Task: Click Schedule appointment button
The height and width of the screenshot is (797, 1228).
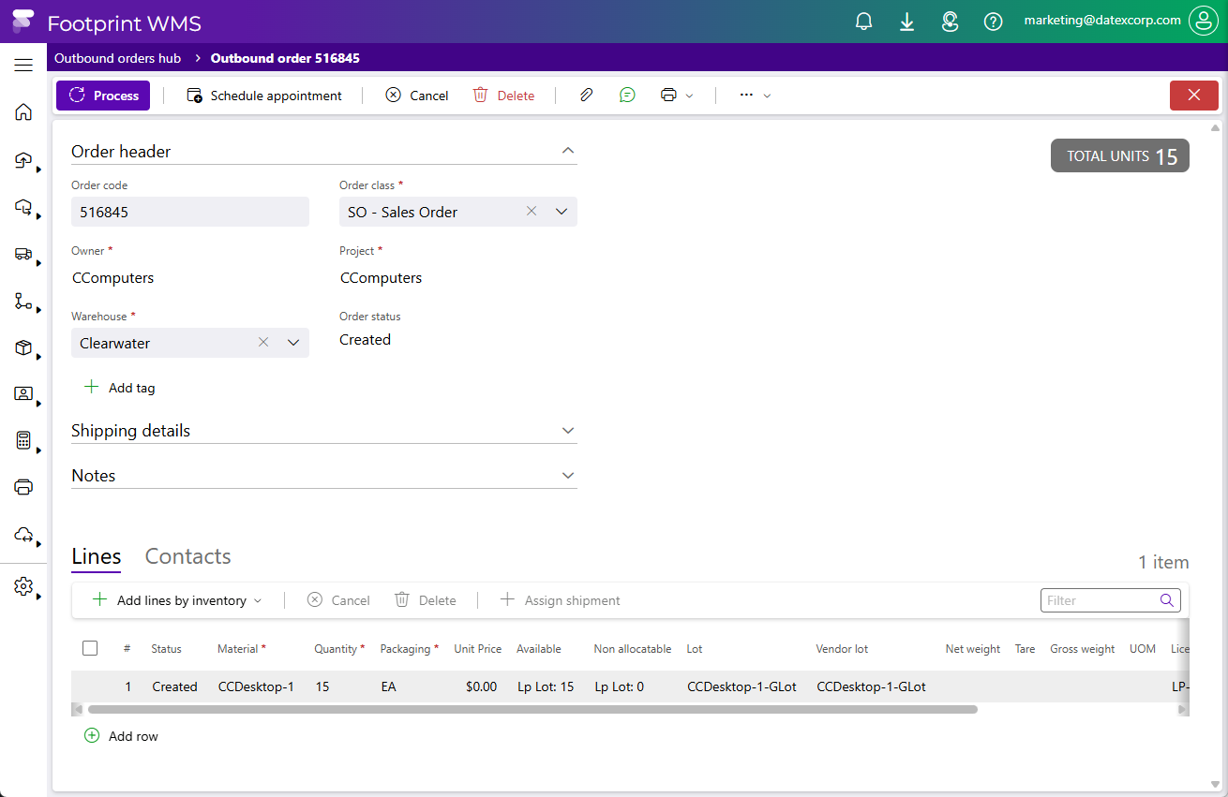Action: tap(264, 96)
